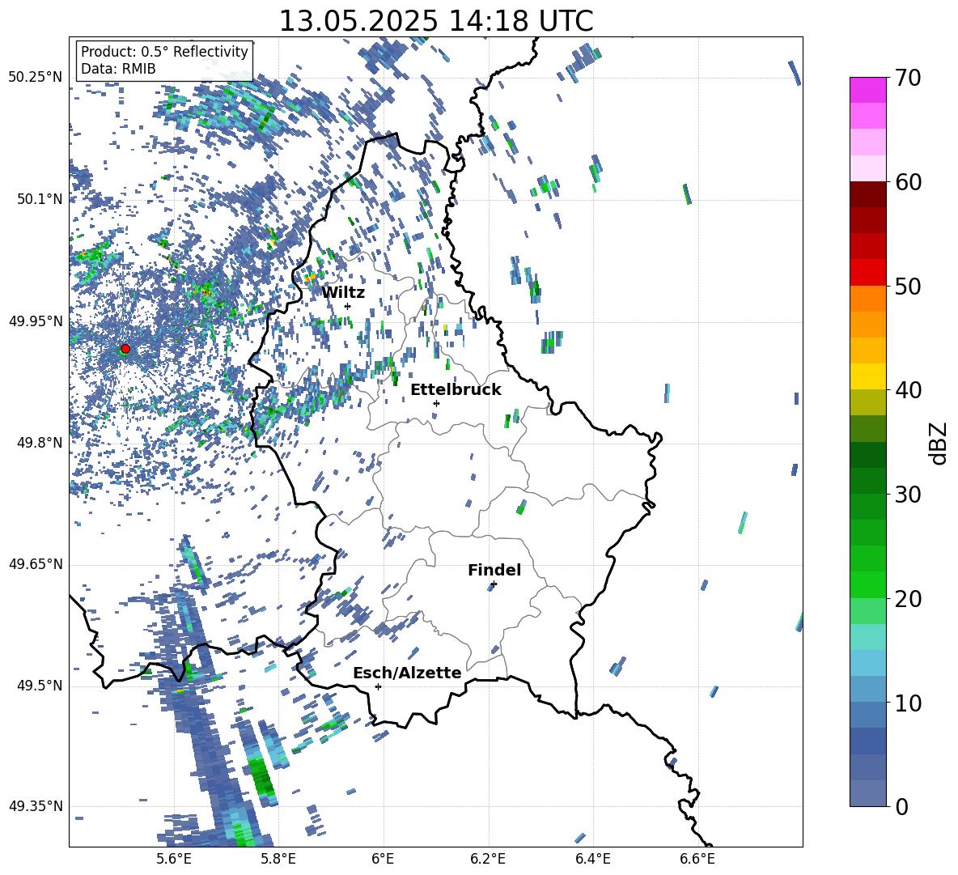
Task: Click the 49.5°N latitude label
Action: click(40, 686)
